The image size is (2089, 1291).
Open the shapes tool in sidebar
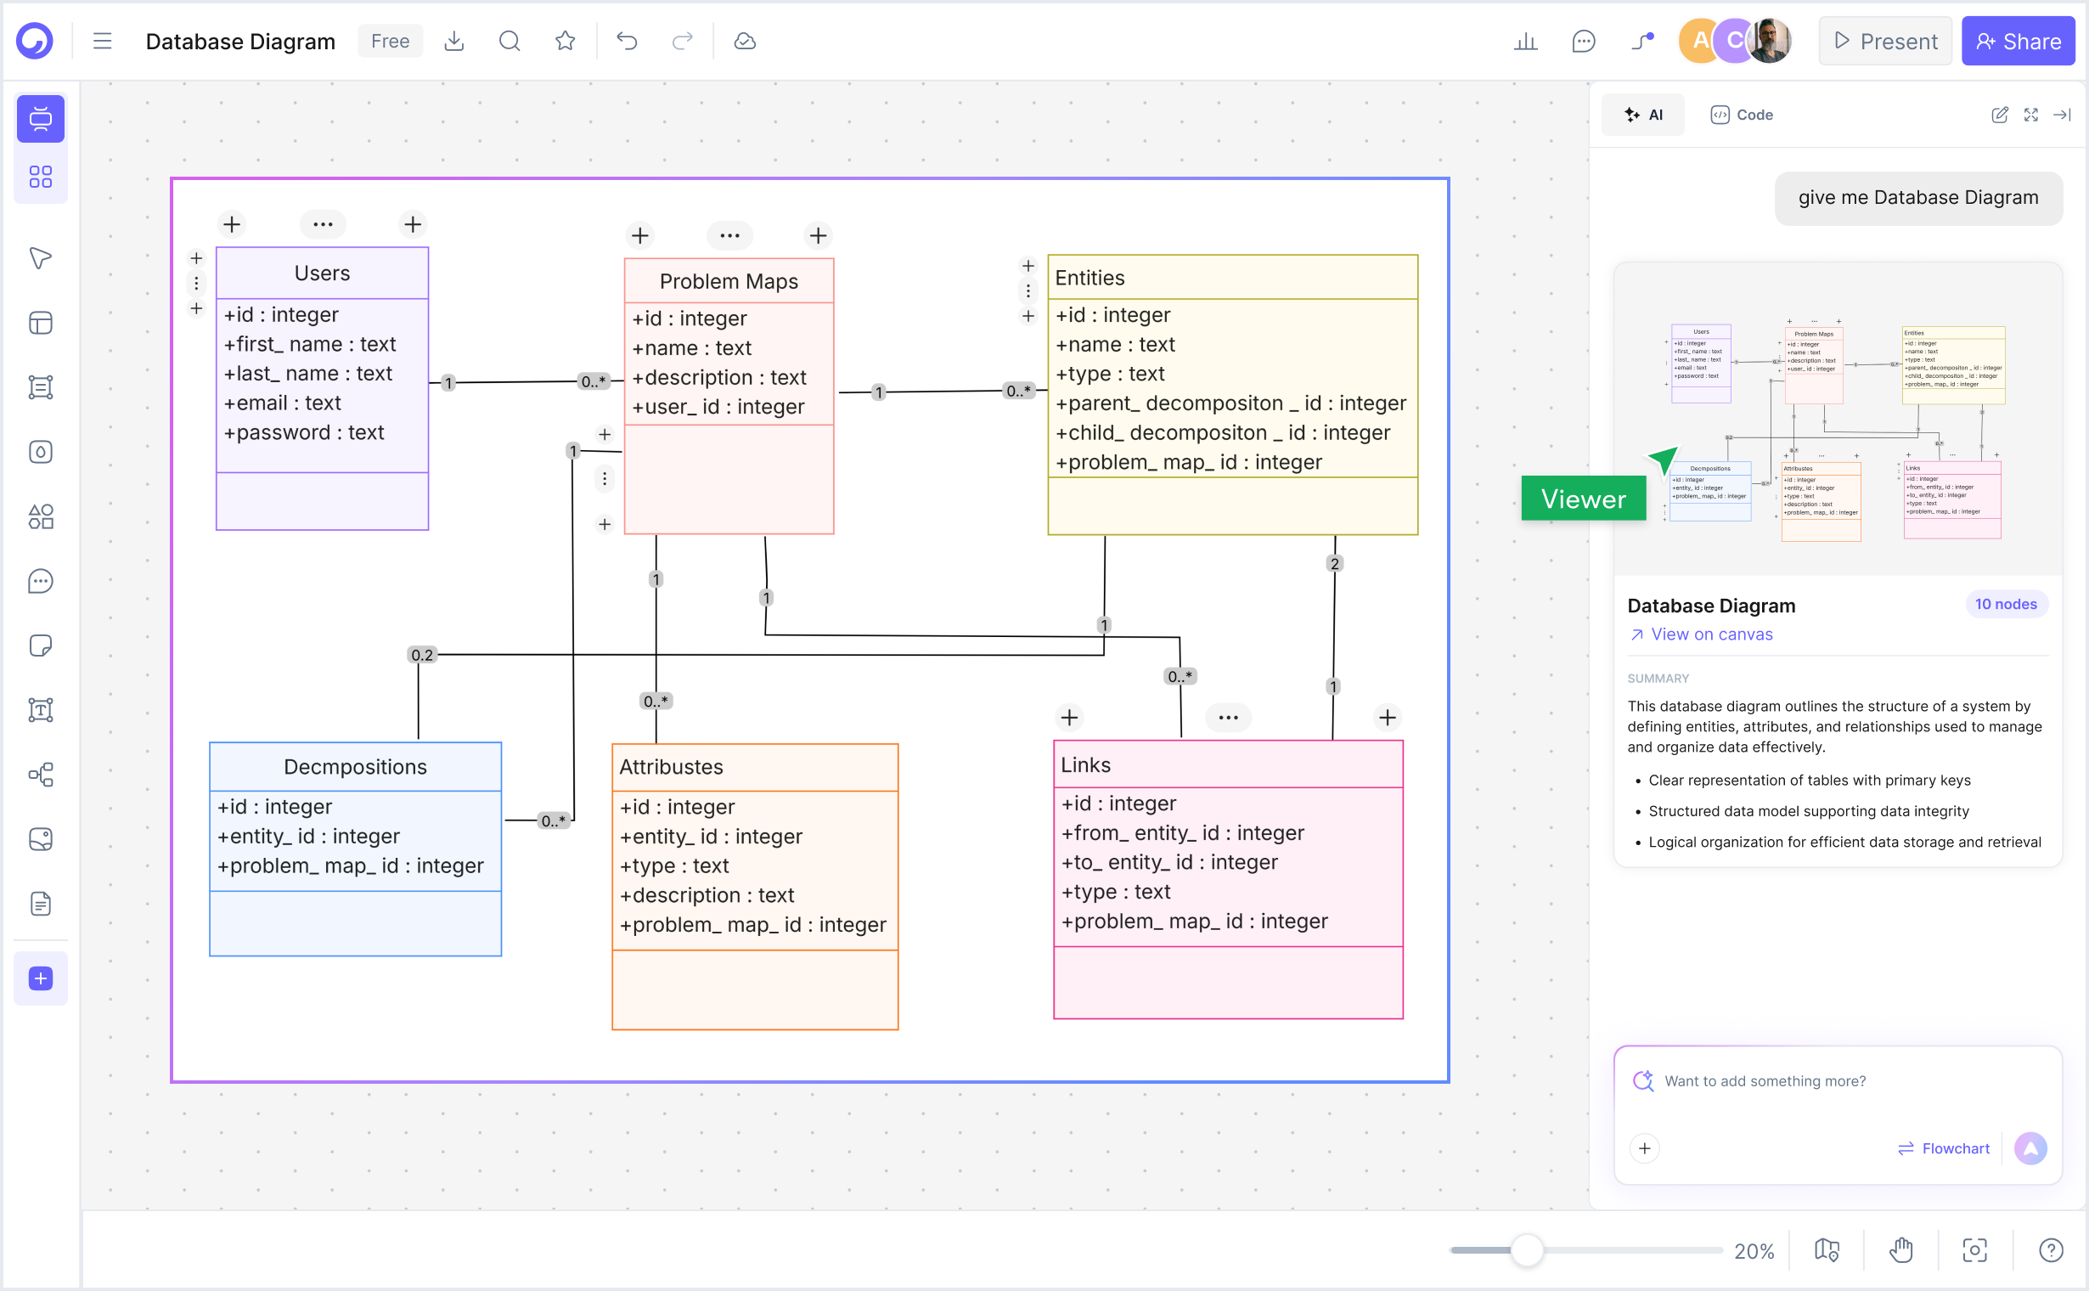click(x=40, y=516)
